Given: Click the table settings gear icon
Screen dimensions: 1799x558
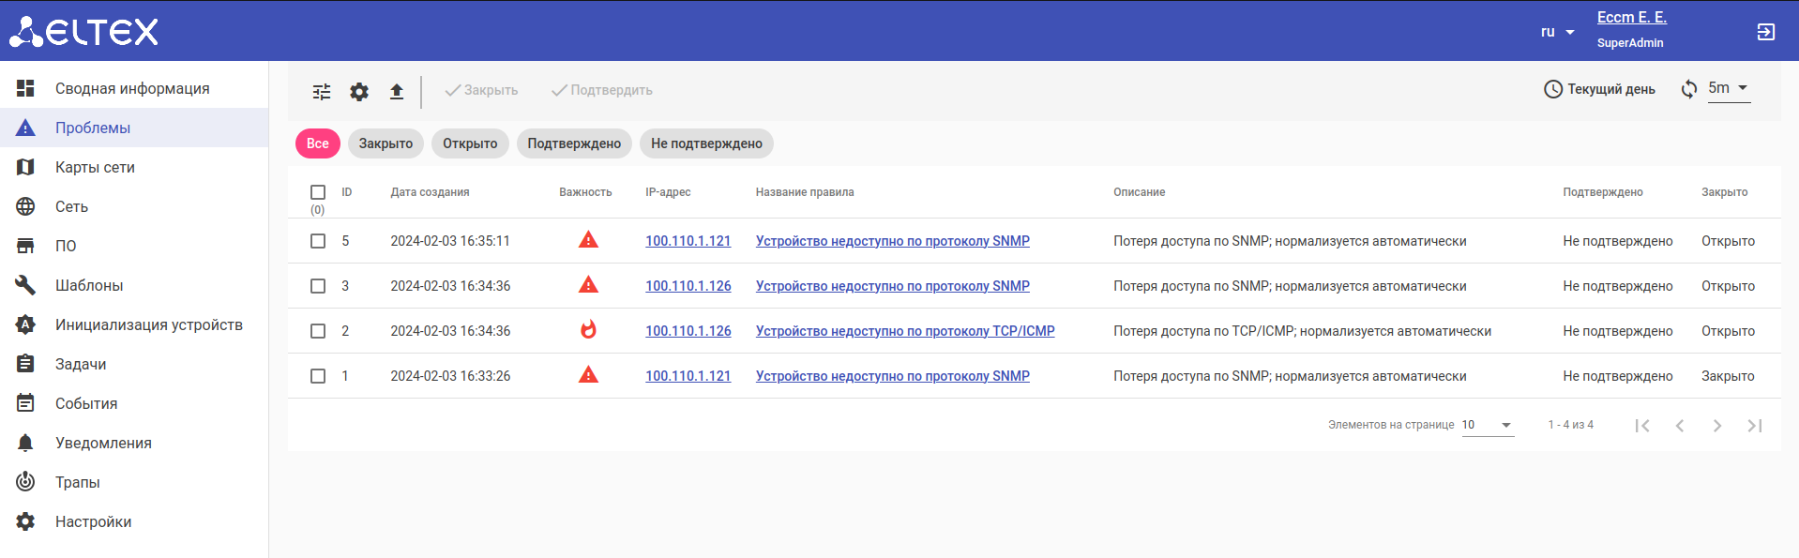Looking at the screenshot, I should pos(359,91).
